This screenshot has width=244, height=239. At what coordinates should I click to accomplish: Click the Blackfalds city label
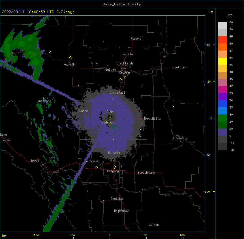coord(125,63)
